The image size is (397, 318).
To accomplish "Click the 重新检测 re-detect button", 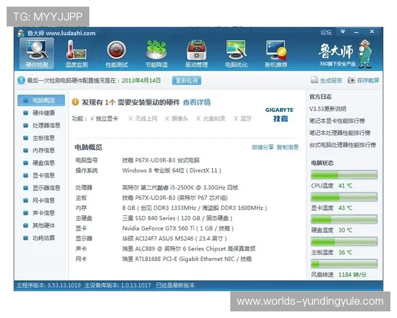I will point(187,81).
